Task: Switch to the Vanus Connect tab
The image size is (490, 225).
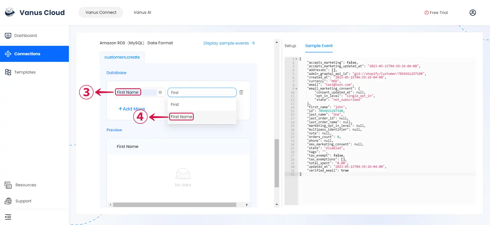Action: point(101,12)
